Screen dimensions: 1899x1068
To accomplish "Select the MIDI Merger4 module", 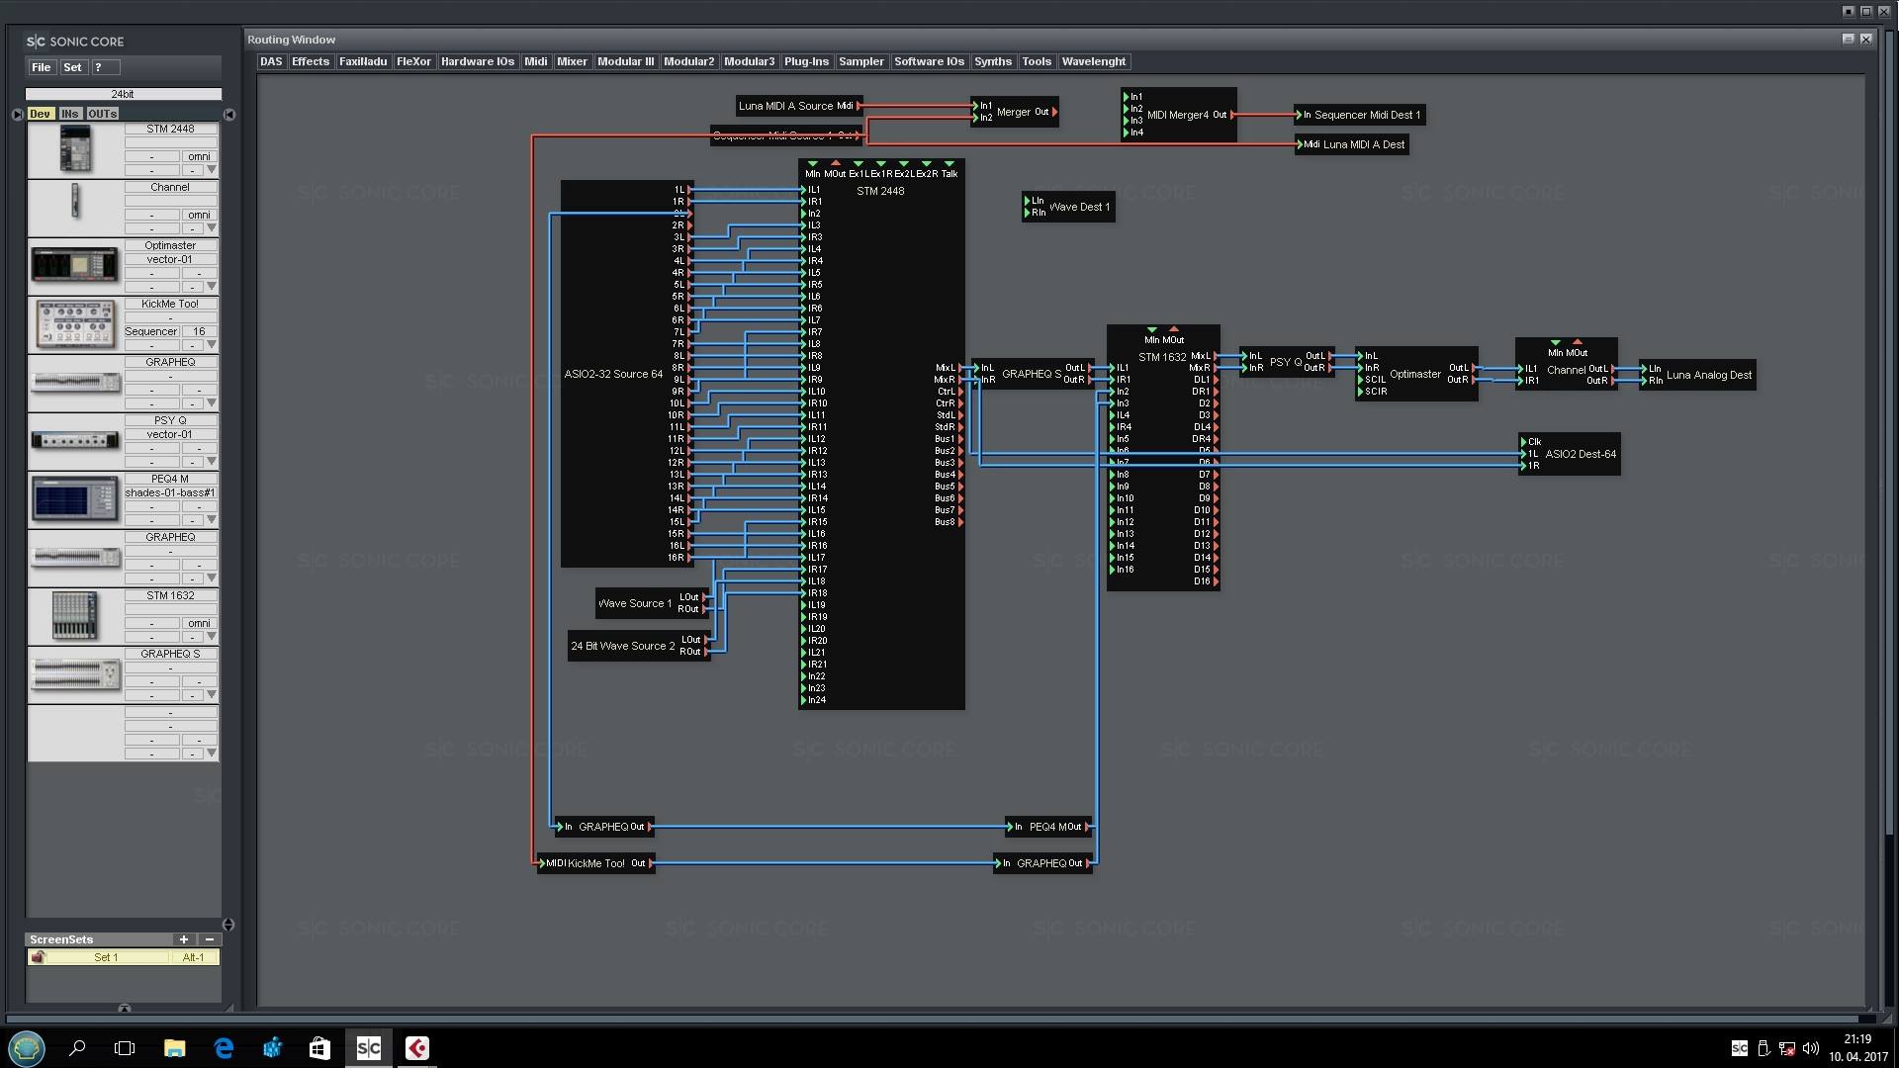I will click(1179, 115).
